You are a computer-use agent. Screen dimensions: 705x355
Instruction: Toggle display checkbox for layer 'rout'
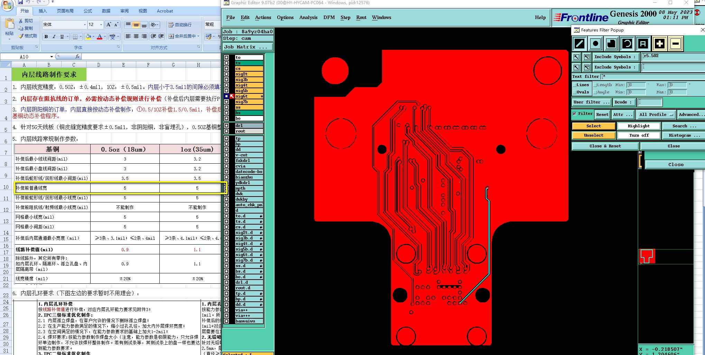coord(226,131)
